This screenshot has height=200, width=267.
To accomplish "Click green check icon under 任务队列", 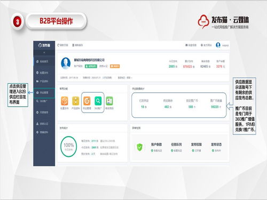I will click(172, 150).
